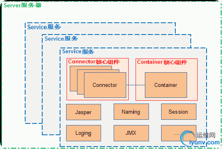Select the 'Naming' component box
The image size is (222, 149).
[x=131, y=112]
